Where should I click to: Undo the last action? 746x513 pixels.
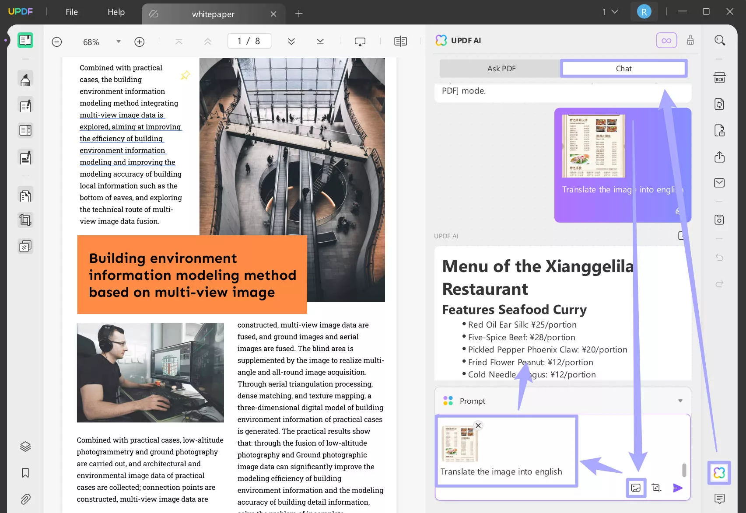pyautogui.click(x=720, y=257)
